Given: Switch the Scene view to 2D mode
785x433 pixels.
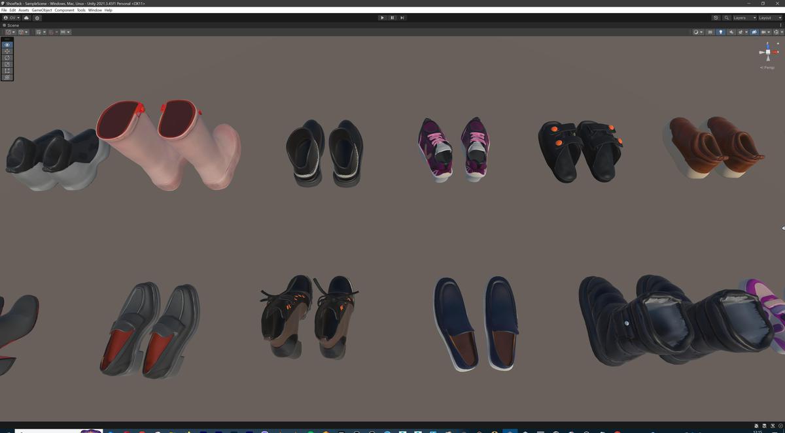Looking at the screenshot, I should click(x=709, y=31).
